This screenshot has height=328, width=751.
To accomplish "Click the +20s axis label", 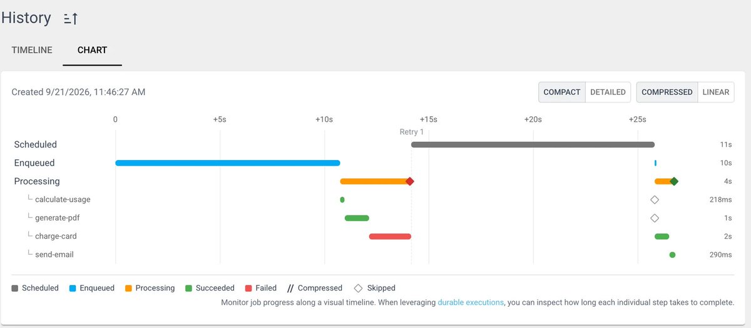I will point(533,119).
